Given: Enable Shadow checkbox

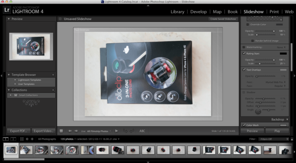Looking at the screenshot, I should point(244,92).
